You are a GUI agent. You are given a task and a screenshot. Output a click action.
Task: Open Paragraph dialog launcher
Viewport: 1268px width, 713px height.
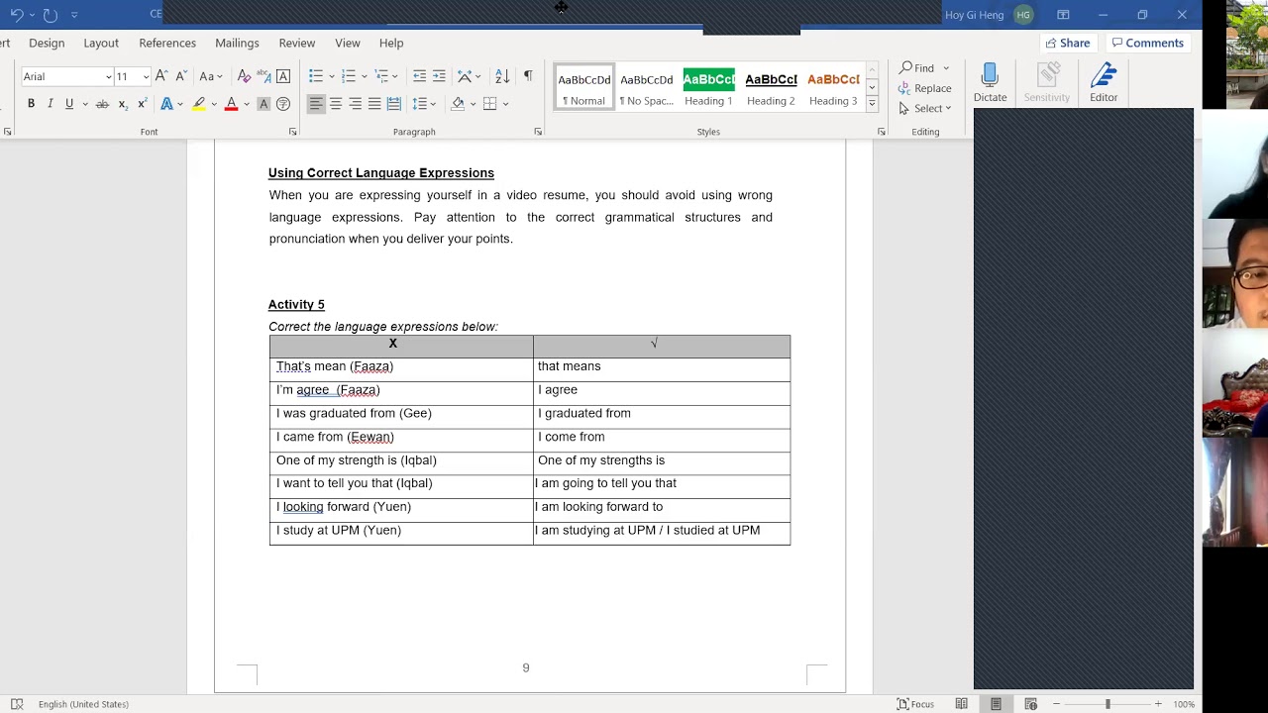tap(538, 132)
